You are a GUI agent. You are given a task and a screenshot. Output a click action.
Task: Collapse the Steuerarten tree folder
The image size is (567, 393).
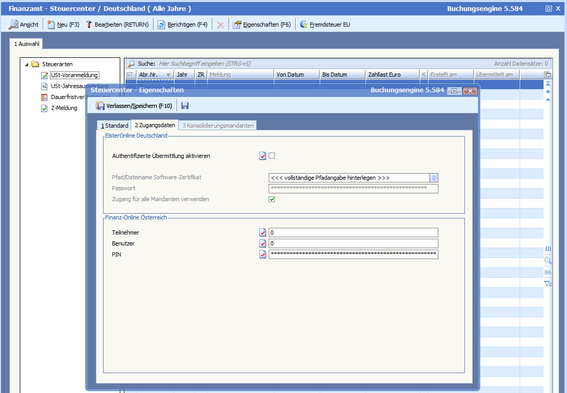pyautogui.click(x=27, y=64)
